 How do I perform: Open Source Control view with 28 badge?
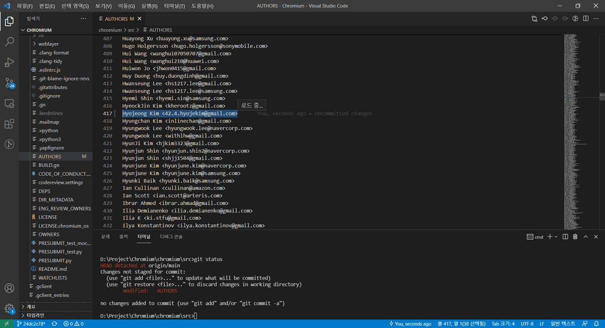click(x=9, y=83)
